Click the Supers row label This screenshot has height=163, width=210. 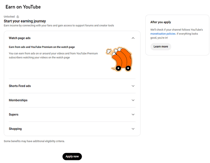tap(13, 115)
